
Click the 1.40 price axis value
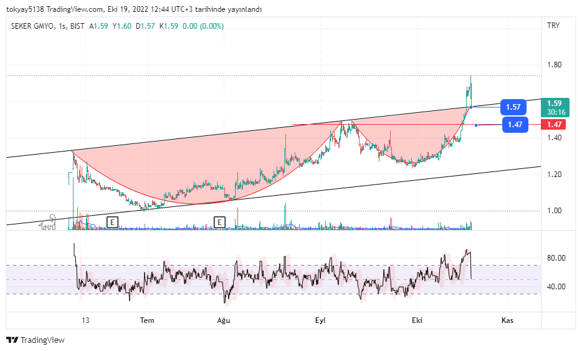555,138
